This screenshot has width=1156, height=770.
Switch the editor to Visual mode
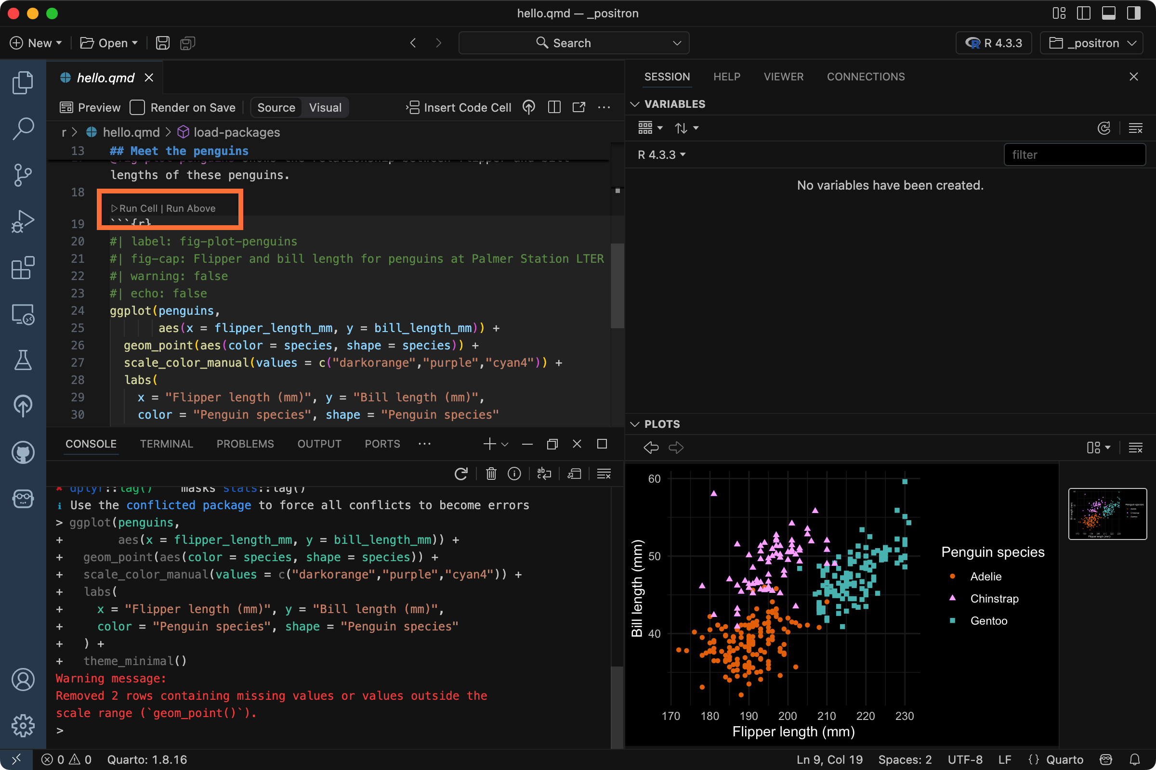pos(324,107)
